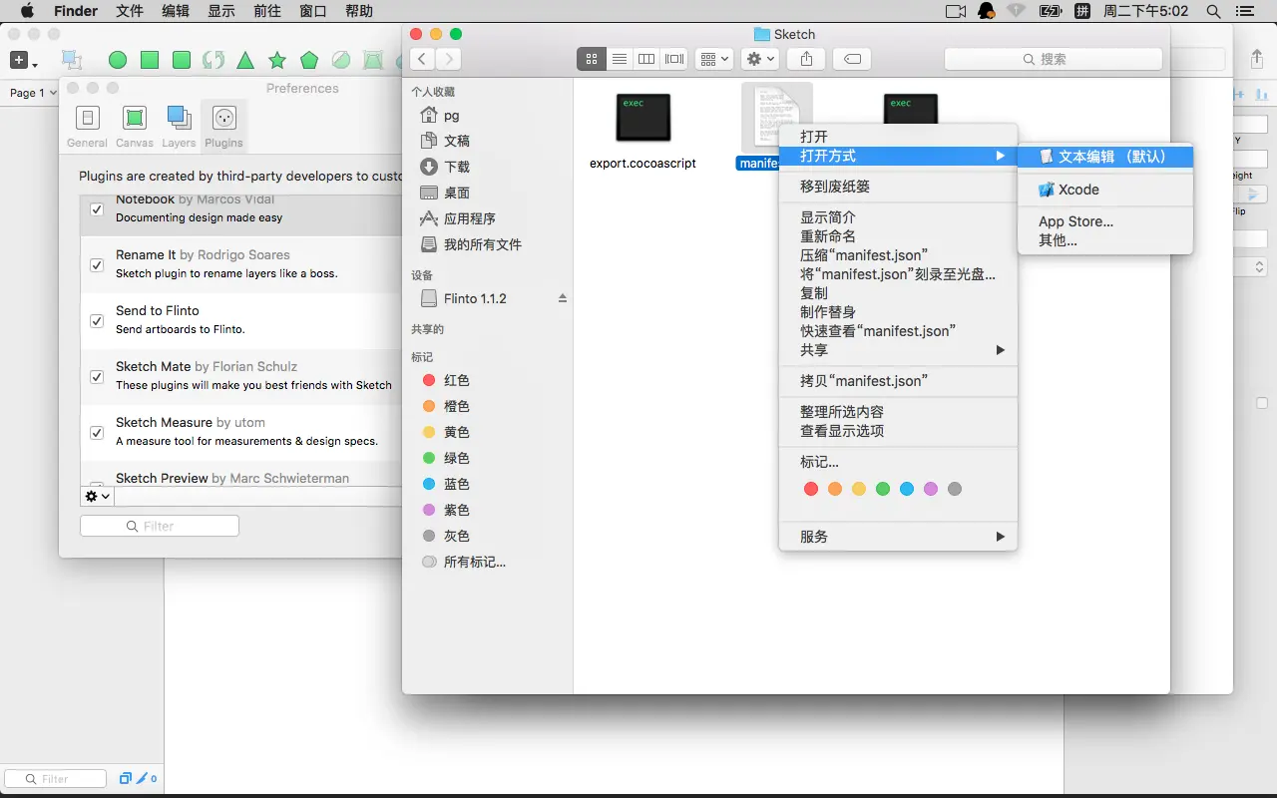Choose 制作替身 in the context menu
The height and width of the screenshot is (798, 1277).
point(897,312)
